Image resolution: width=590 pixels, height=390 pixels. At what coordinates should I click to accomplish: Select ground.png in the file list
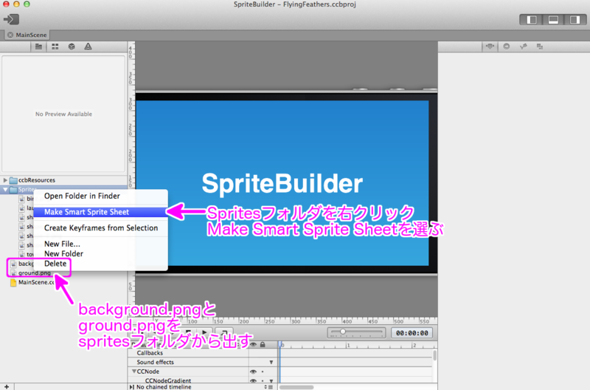point(35,273)
